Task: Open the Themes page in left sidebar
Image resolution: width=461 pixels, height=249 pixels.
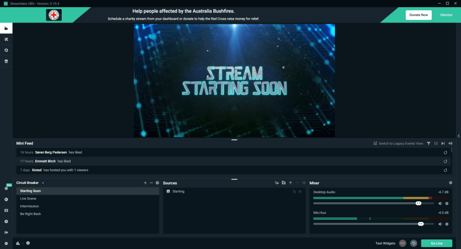Action: click(6, 39)
